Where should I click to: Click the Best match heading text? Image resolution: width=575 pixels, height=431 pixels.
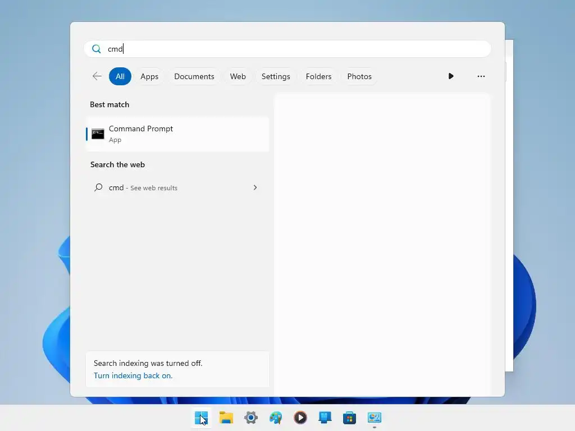coord(109,104)
